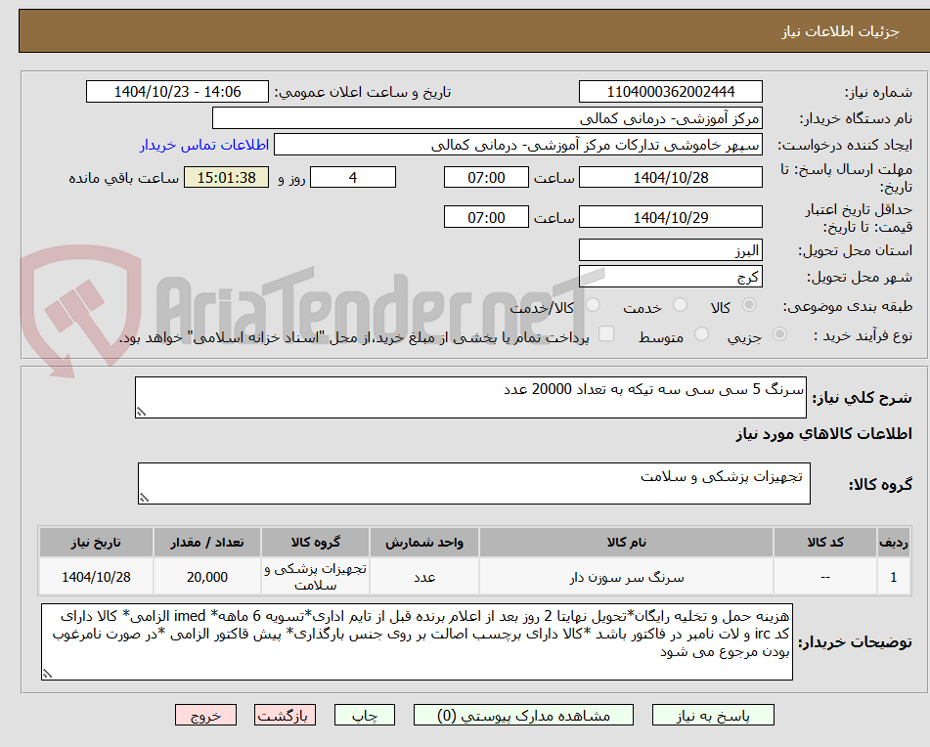Click the 1404/10/28 table date cell
The width and height of the screenshot is (930, 747).
coord(96,576)
